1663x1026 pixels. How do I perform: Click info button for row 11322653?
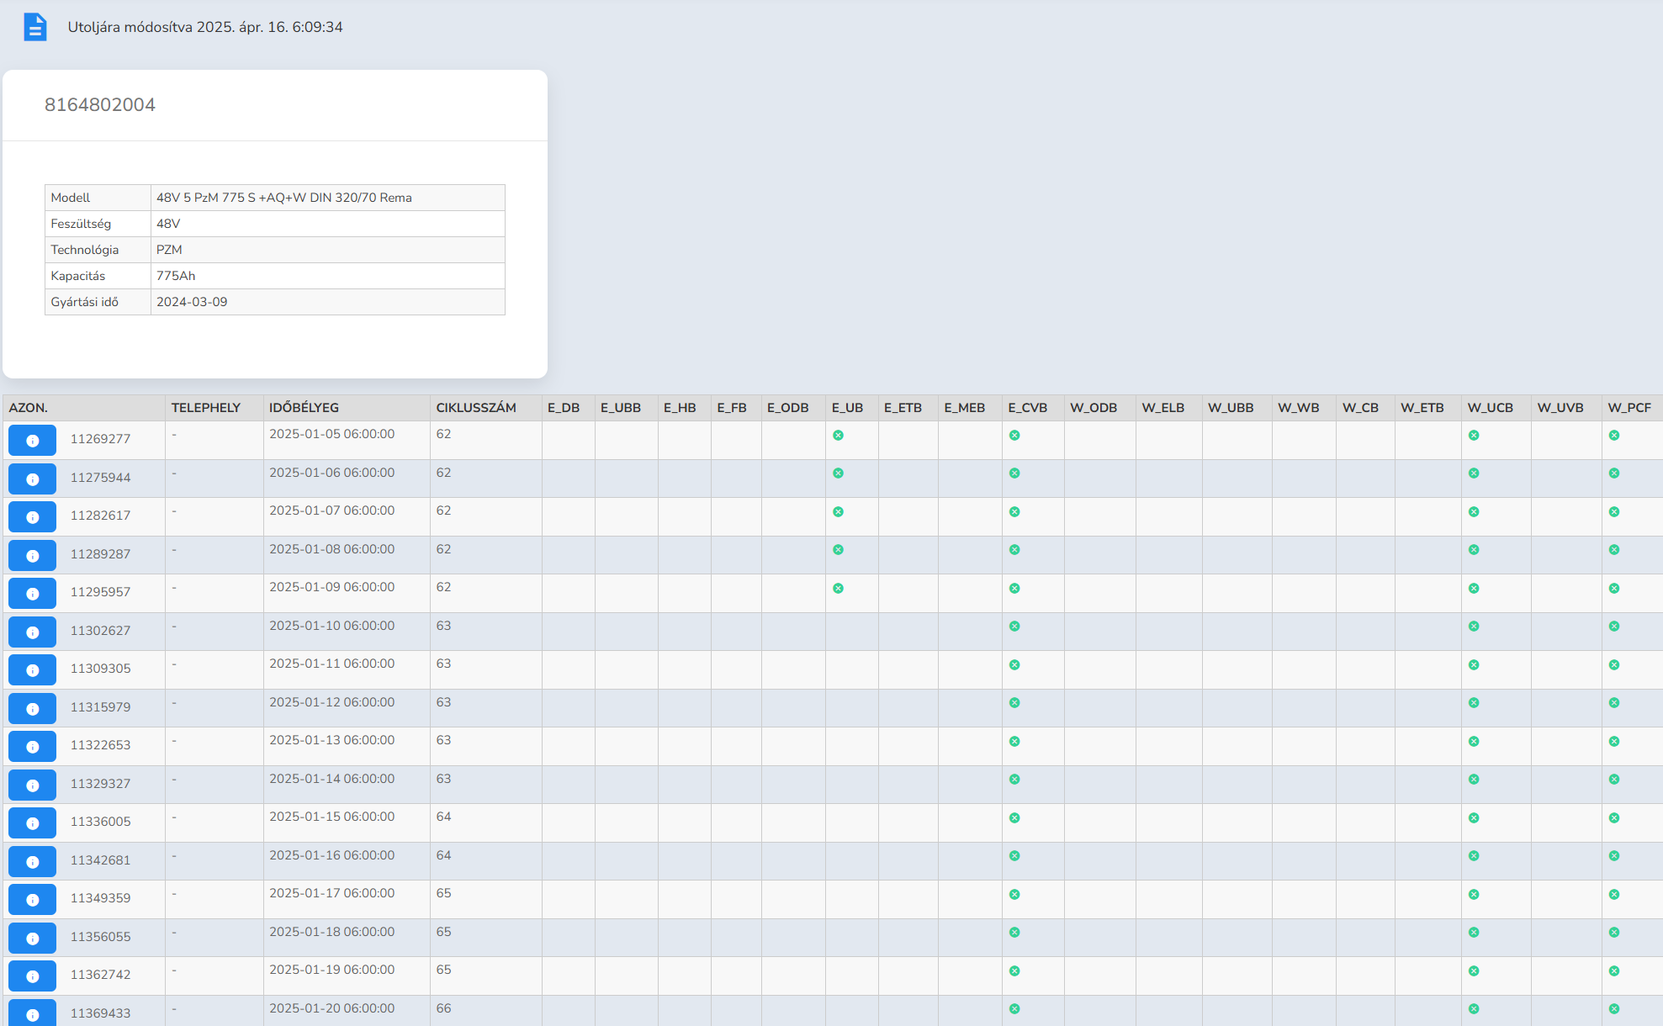tap(32, 746)
